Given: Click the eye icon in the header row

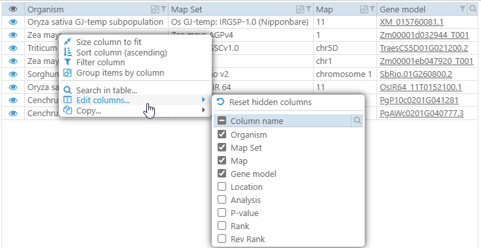Looking at the screenshot, I should [x=13, y=10].
